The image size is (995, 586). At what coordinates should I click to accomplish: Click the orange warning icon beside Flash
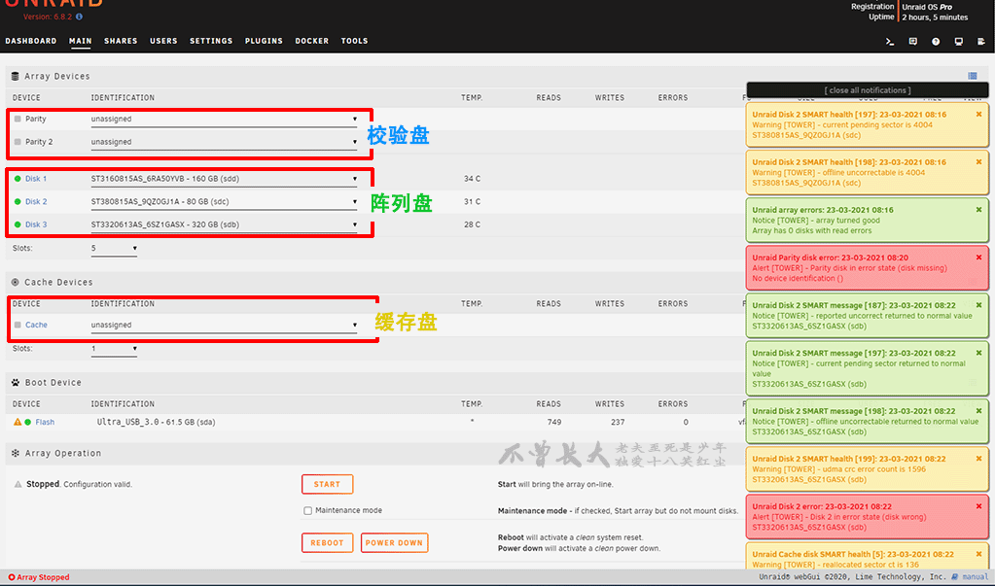pos(18,422)
